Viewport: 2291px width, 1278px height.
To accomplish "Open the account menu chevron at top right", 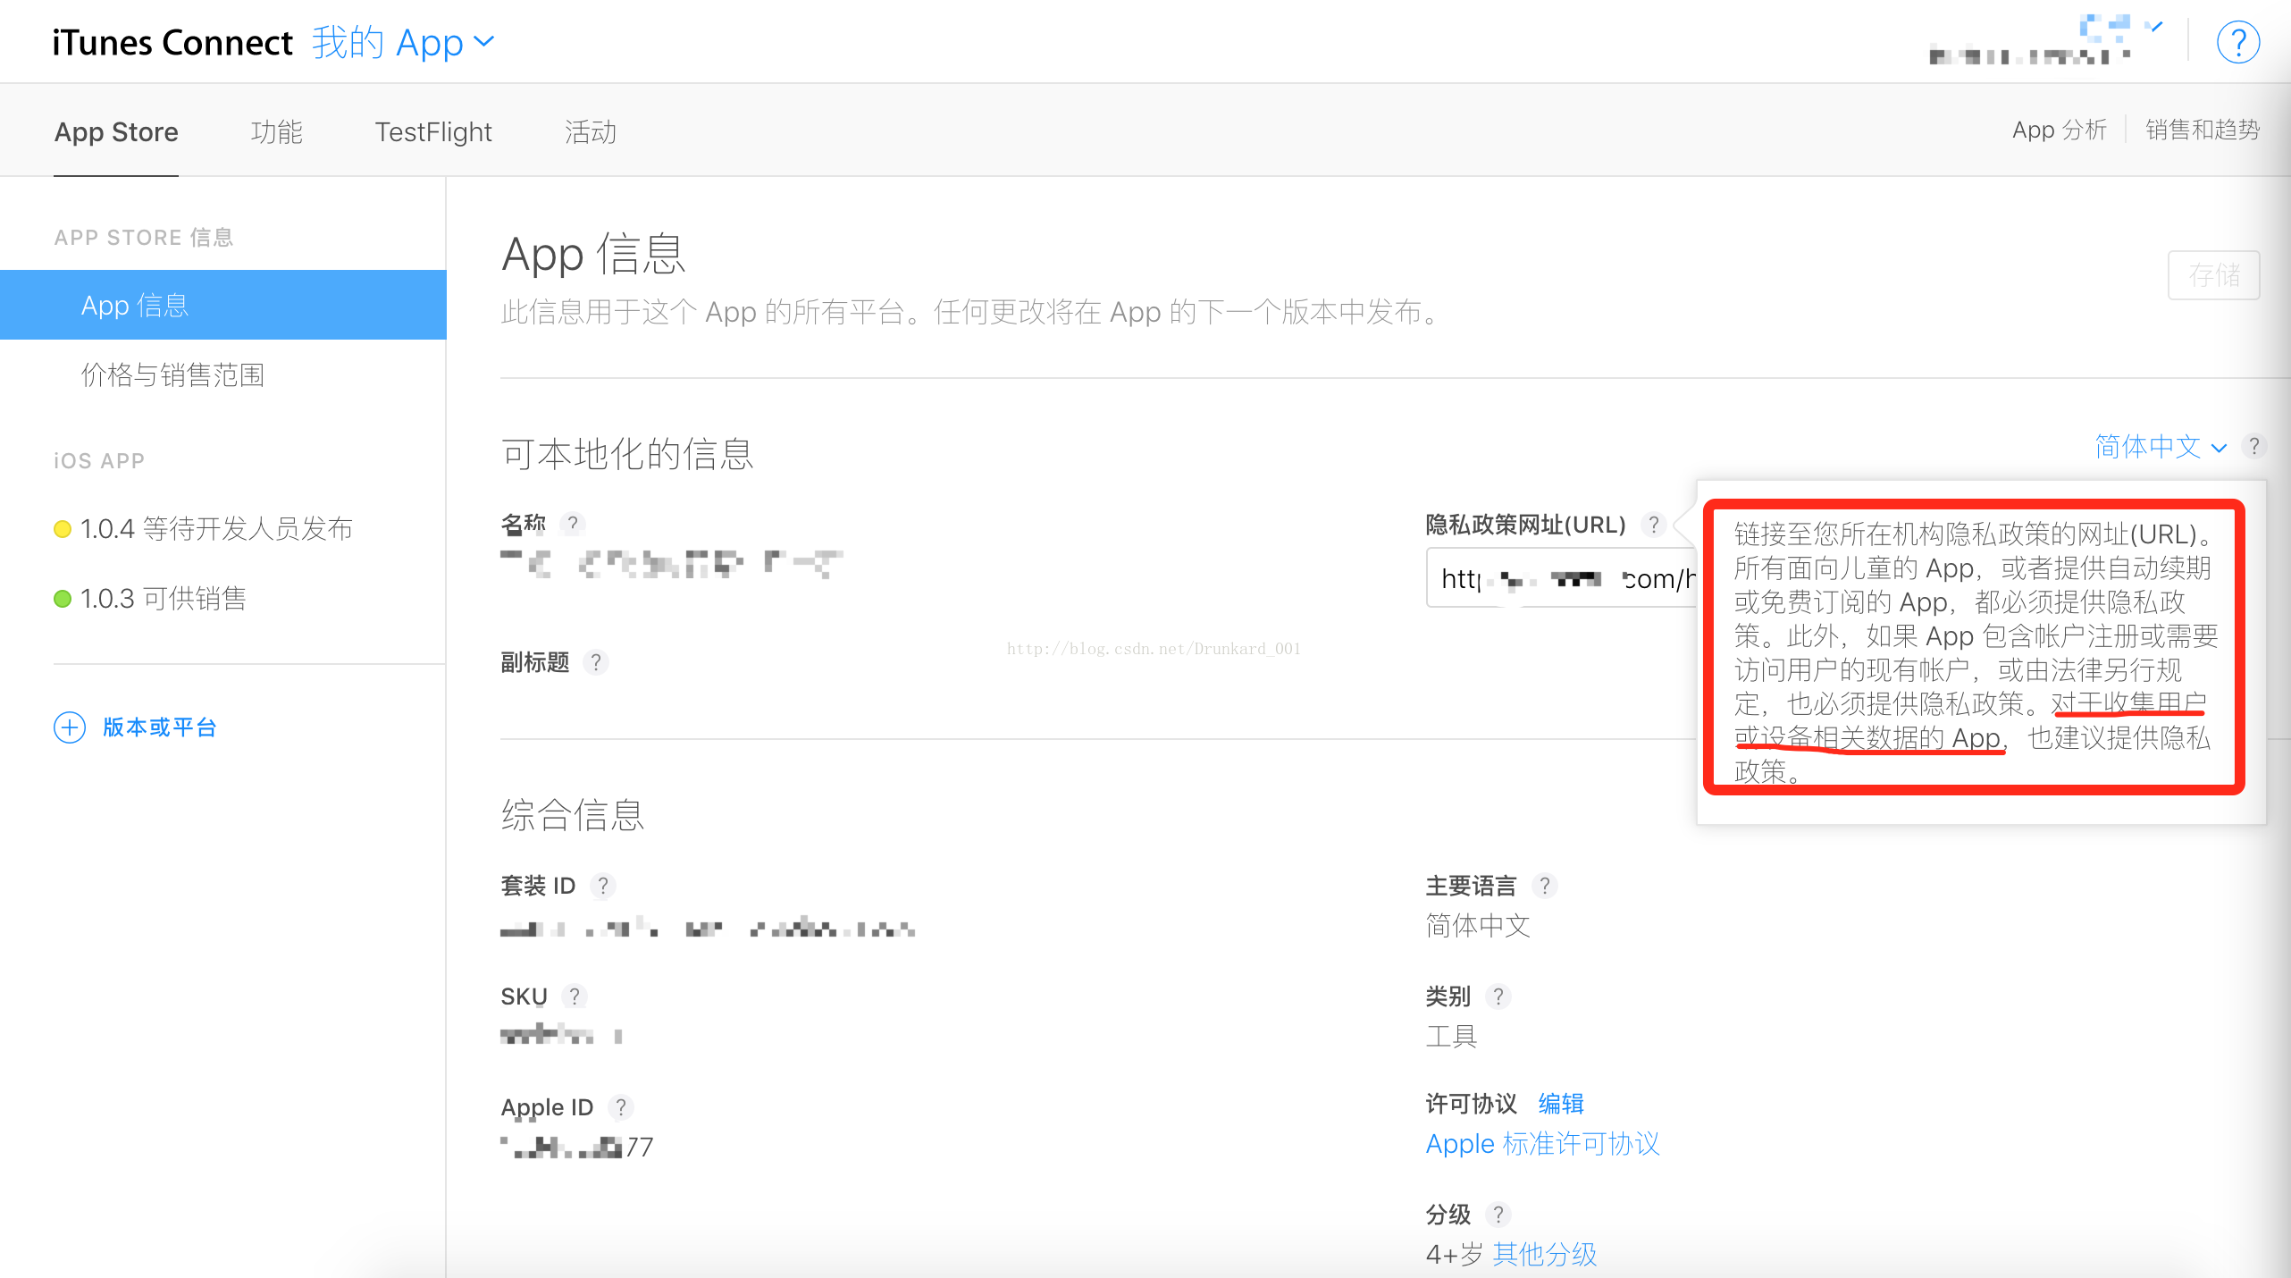I will click(2155, 27).
